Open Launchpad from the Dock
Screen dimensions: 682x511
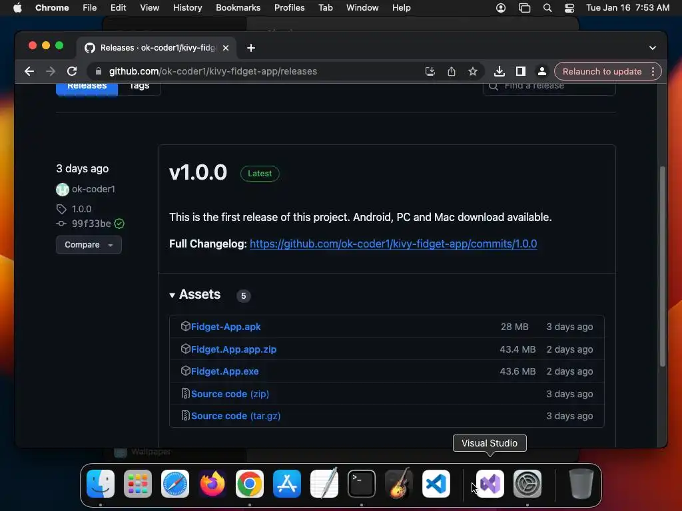tap(138, 484)
